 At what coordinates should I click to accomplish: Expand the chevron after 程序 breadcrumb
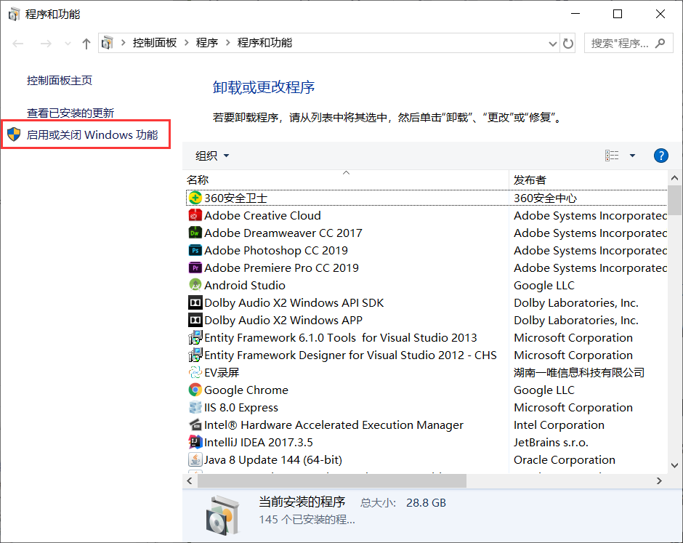228,43
